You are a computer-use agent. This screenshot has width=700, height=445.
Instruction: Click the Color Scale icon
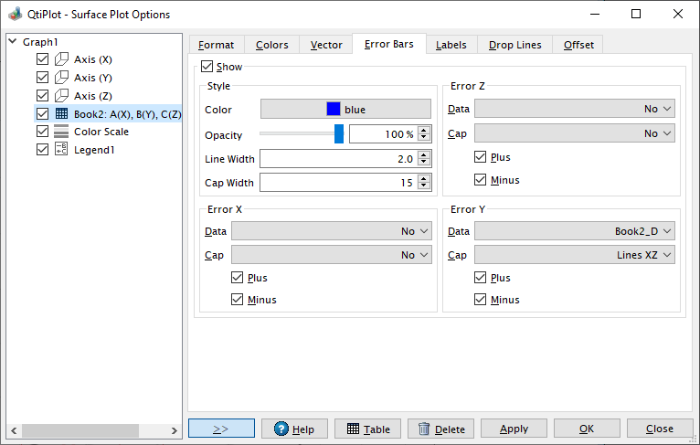tap(61, 132)
